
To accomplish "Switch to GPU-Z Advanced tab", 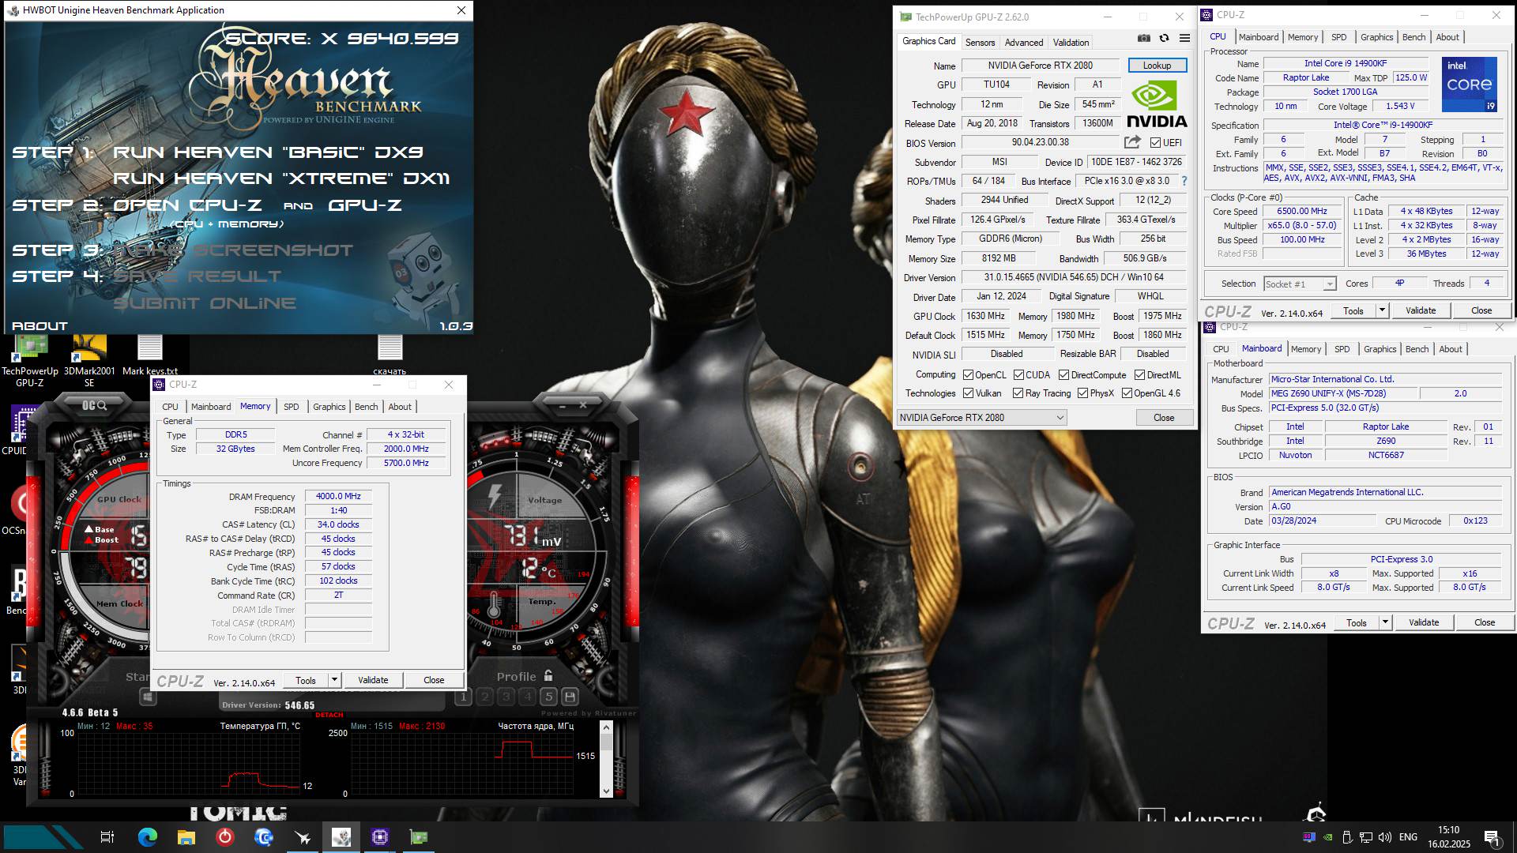I will coord(1024,43).
